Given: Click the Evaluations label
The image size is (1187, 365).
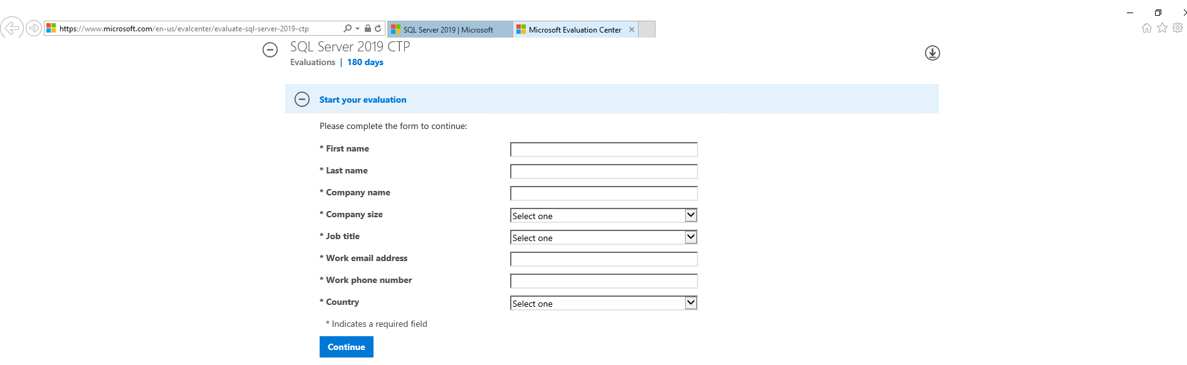Looking at the screenshot, I should (313, 62).
